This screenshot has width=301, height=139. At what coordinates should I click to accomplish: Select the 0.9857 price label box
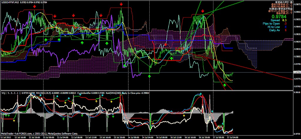tap(197, 18)
